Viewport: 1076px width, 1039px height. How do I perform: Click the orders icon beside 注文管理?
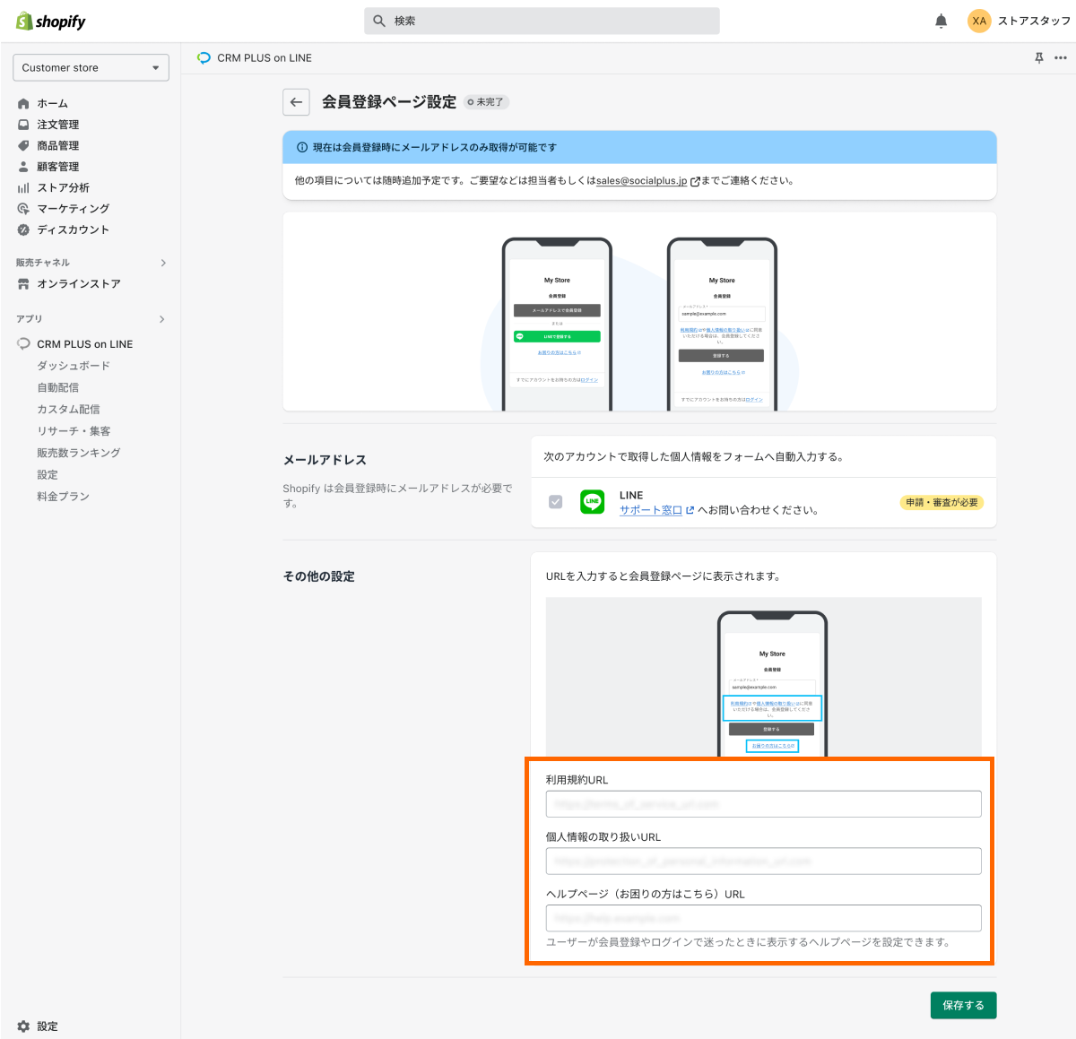pos(23,125)
